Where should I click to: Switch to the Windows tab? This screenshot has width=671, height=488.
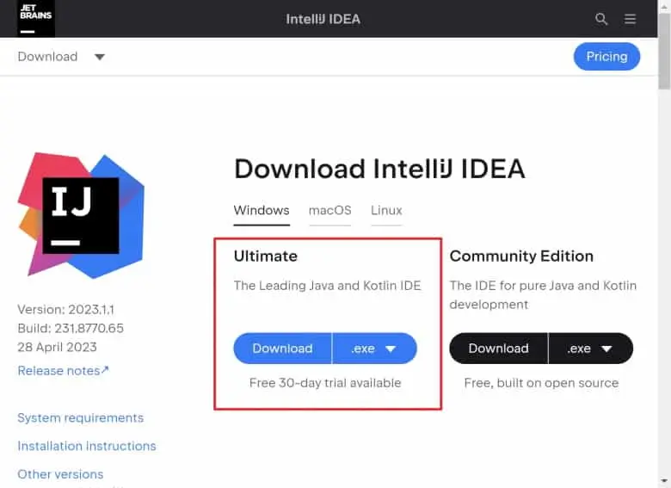[262, 210]
